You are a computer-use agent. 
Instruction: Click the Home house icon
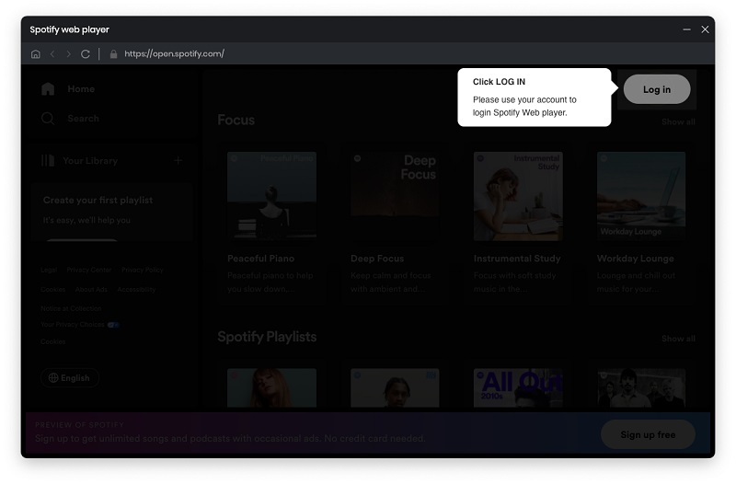(48, 88)
